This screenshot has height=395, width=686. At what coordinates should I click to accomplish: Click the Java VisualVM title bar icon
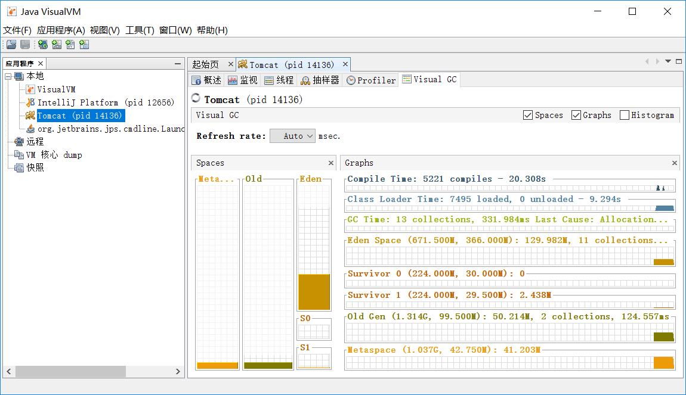click(x=12, y=12)
